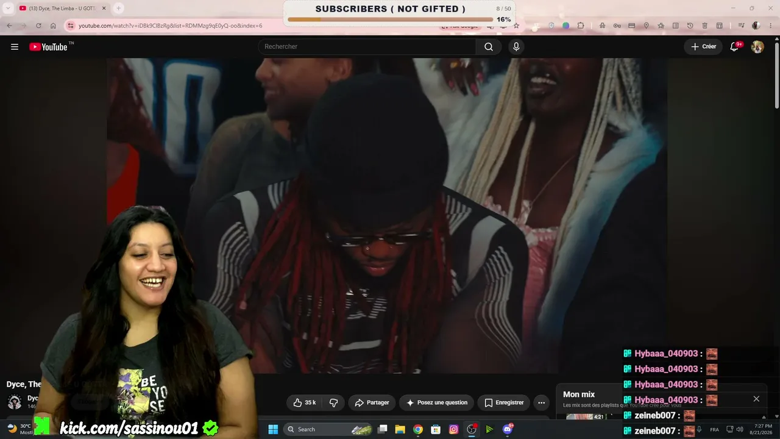Open Google Chrome from taskbar
Image resolution: width=780 pixels, height=439 pixels.
click(417, 429)
